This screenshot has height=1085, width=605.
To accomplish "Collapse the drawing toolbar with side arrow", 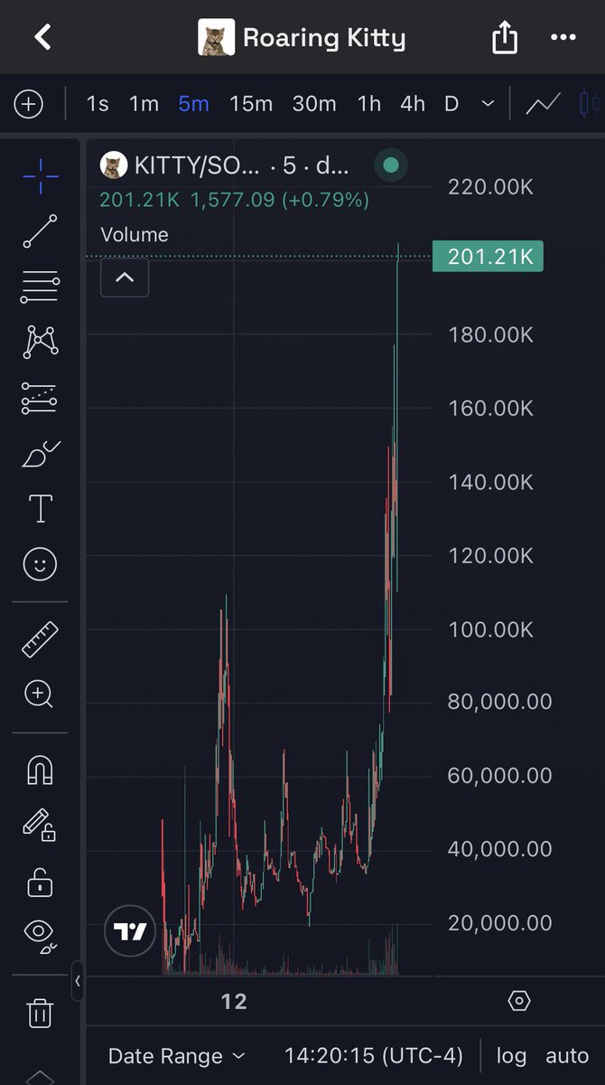I will [78, 980].
